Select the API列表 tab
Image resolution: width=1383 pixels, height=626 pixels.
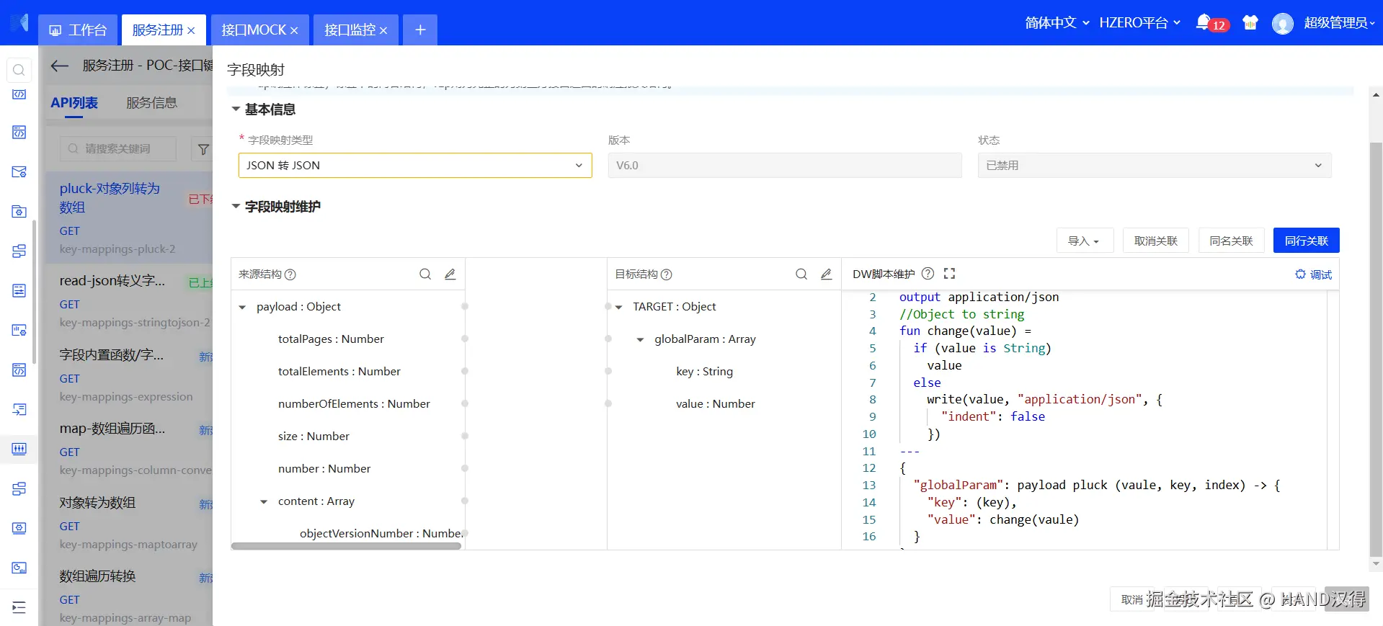click(74, 103)
